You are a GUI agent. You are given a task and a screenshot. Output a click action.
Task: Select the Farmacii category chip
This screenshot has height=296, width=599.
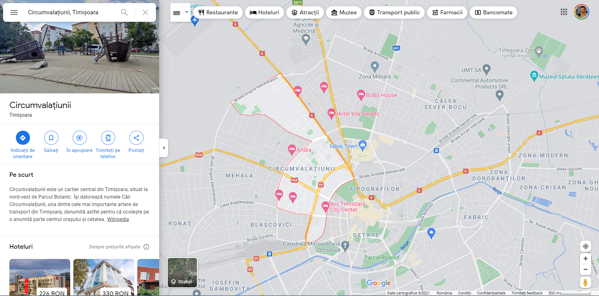[447, 12]
